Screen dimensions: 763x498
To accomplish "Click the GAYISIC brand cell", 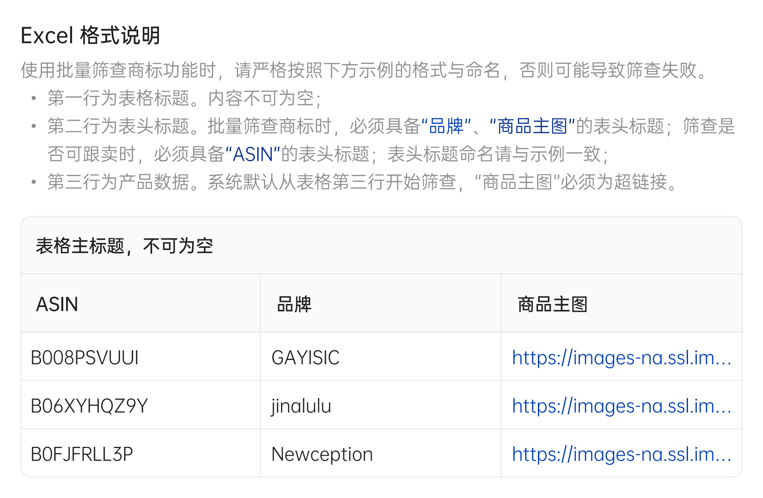I will coord(305,358).
